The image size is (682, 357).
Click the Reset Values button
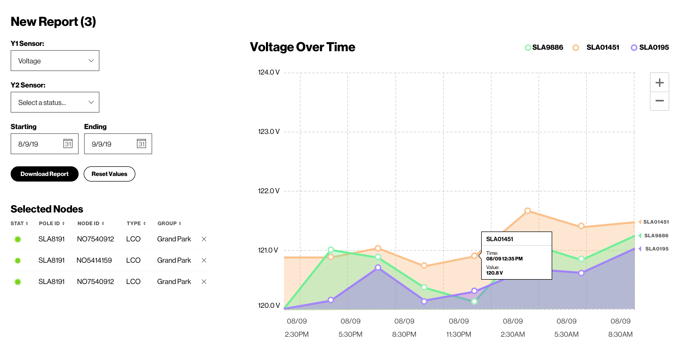click(109, 174)
